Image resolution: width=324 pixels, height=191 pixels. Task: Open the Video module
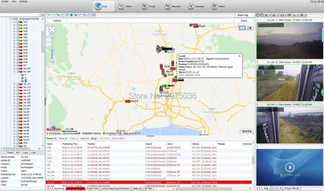[125, 6]
